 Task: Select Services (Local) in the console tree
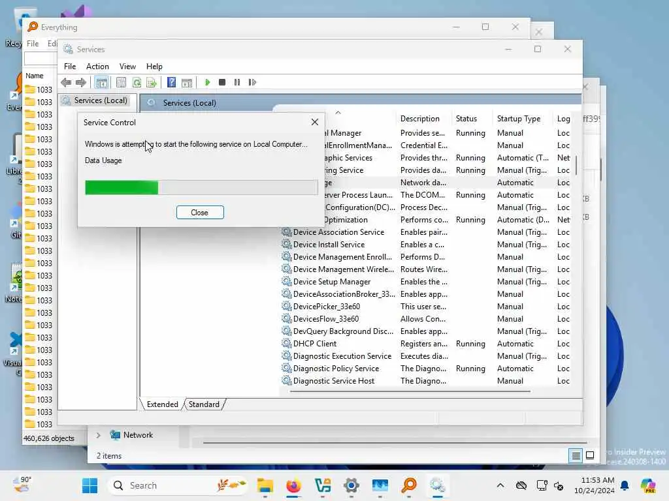pyautogui.click(x=101, y=100)
